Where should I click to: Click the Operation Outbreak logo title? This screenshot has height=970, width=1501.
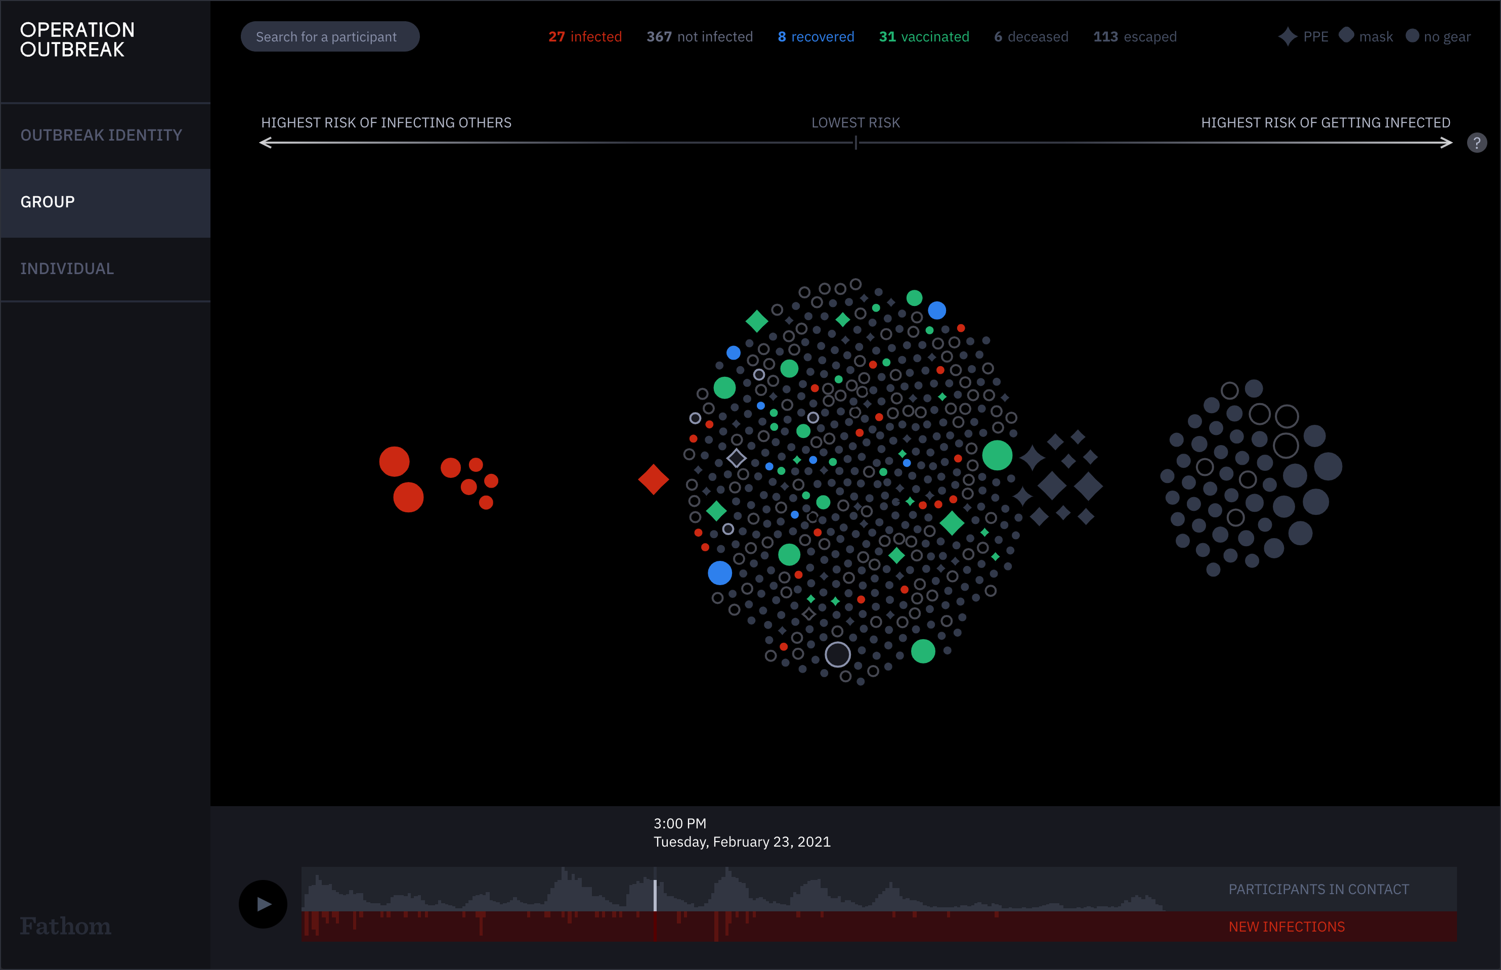pos(77,39)
